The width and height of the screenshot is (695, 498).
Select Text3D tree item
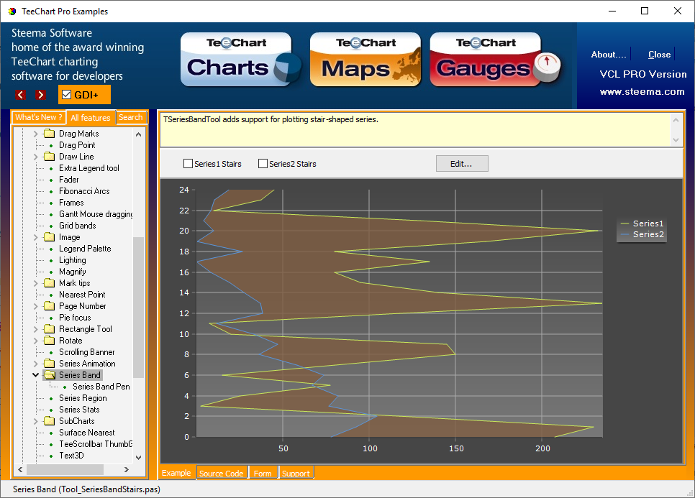pos(71,456)
